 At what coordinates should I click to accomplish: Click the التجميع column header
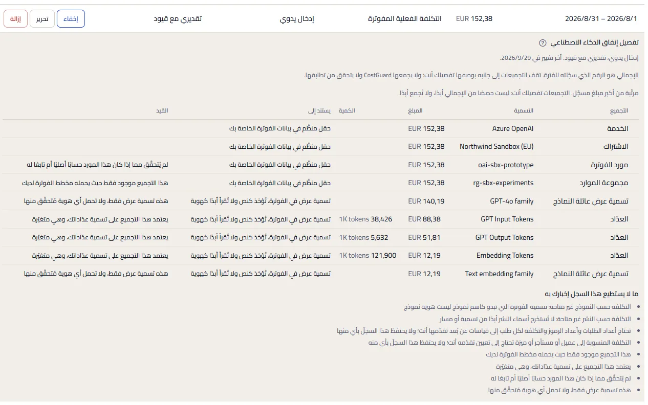619,110
